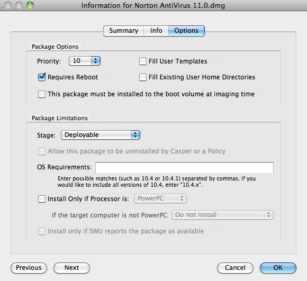Check Fill Existing User Home Directories
307x281 pixels.
[x=143, y=77]
